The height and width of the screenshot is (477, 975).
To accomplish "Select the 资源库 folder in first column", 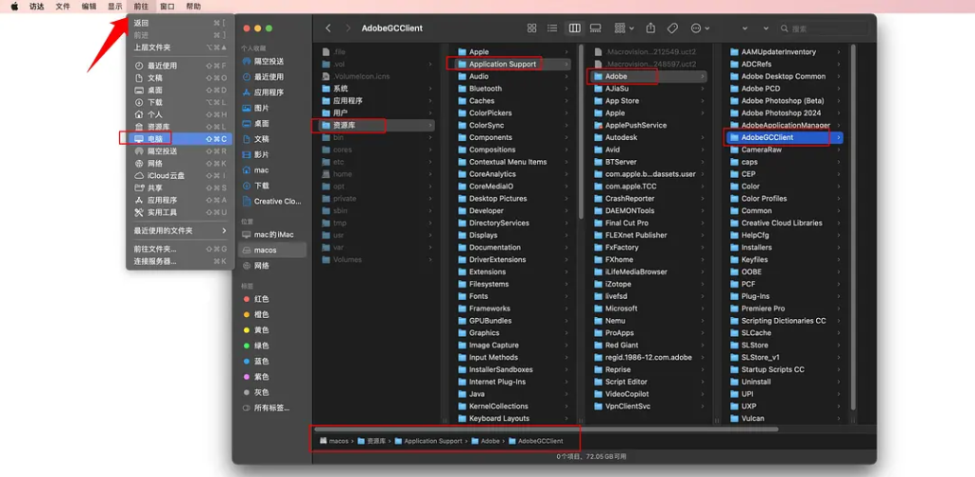I will pyautogui.click(x=377, y=125).
